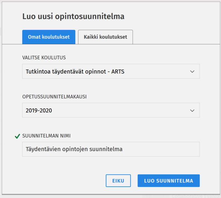Screen dimensions: 221x198
Task: Click the dimmed backdrop below the dialog
Action: click(x=65, y=196)
